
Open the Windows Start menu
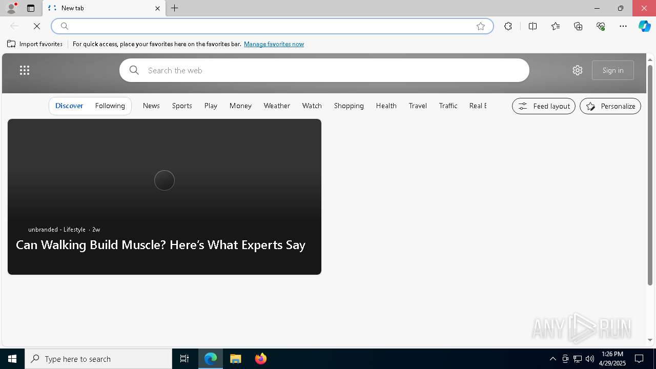[12, 359]
